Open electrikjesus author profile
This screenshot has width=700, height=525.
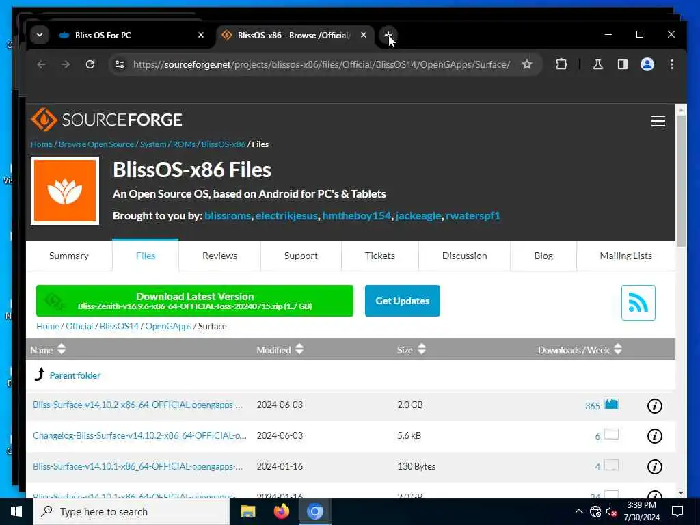[286, 216]
